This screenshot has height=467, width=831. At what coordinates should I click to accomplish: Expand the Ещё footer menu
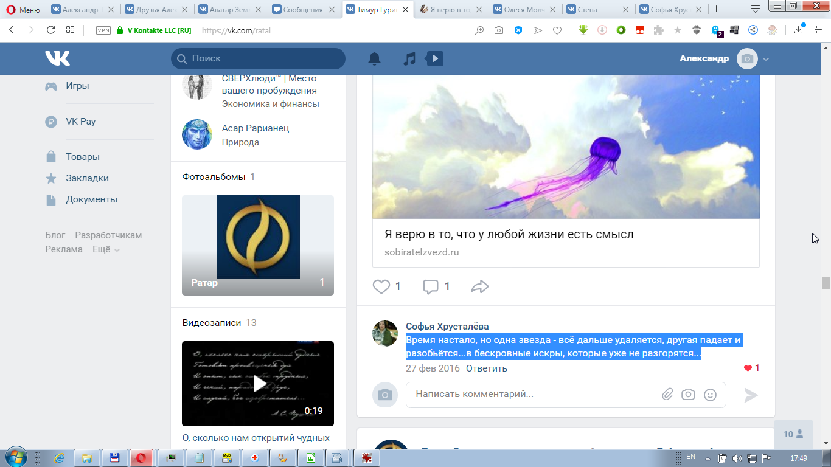pos(106,249)
